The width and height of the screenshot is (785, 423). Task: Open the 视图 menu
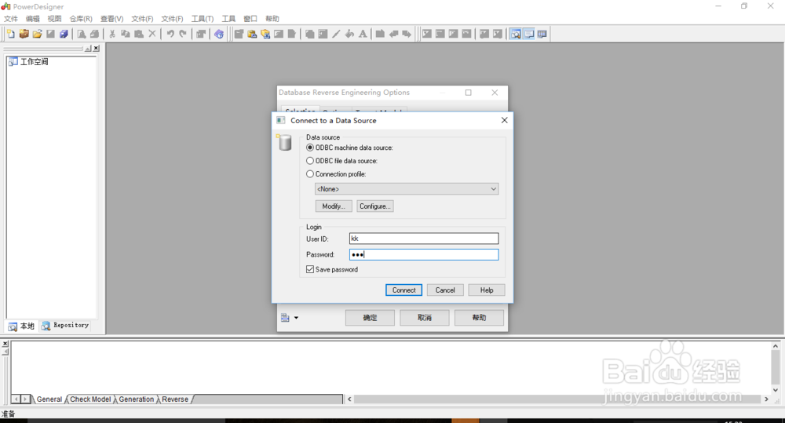point(54,19)
